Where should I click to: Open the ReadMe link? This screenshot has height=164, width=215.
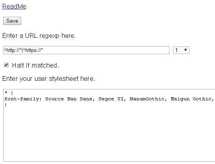coord(14,6)
